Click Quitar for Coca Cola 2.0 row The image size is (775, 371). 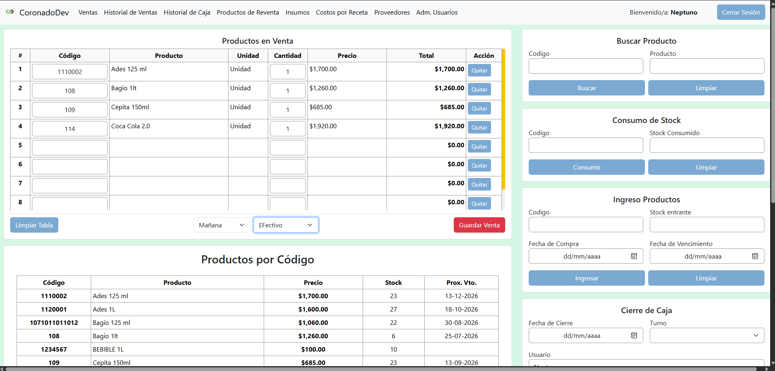coord(479,127)
